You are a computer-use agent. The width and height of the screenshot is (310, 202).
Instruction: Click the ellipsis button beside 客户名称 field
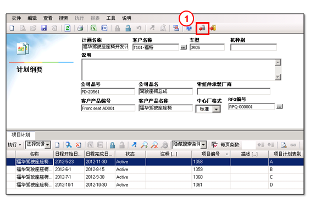point(184,47)
